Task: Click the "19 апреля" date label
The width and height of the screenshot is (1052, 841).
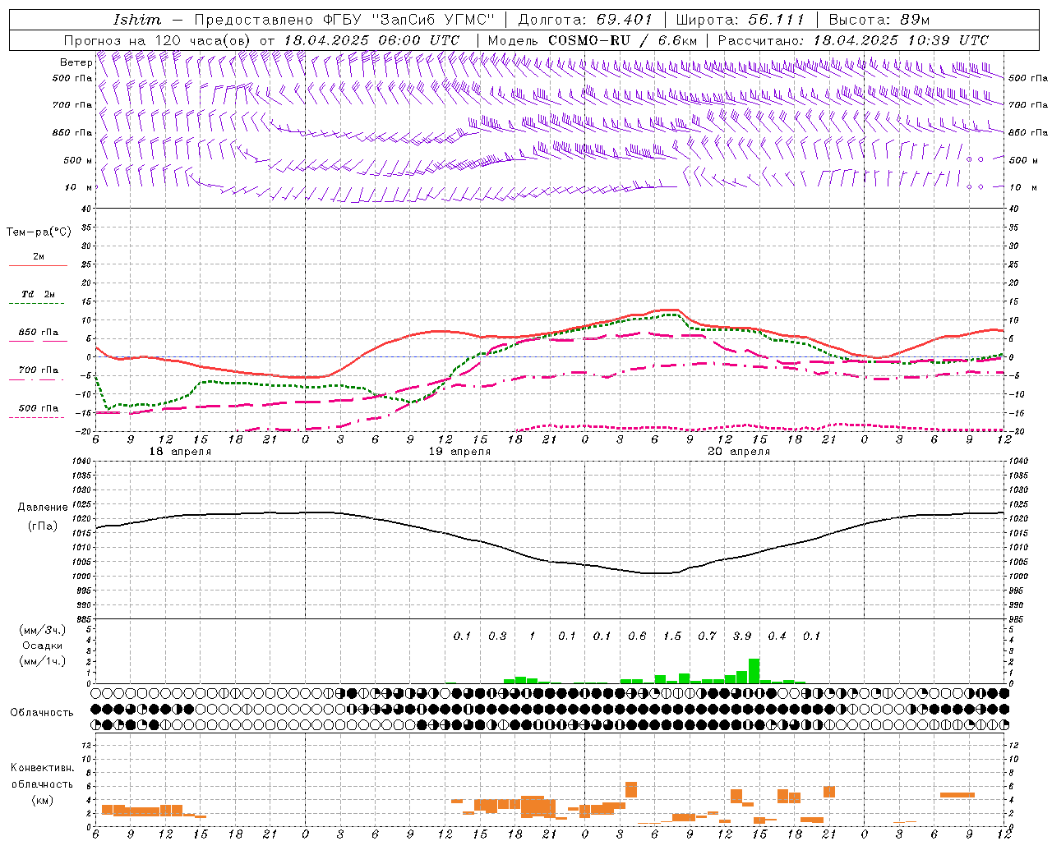Action: [x=459, y=452]
